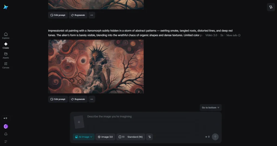The image size is (277, 146).
Task: Click the app logo in the sidebar
Action: [6, 7]
